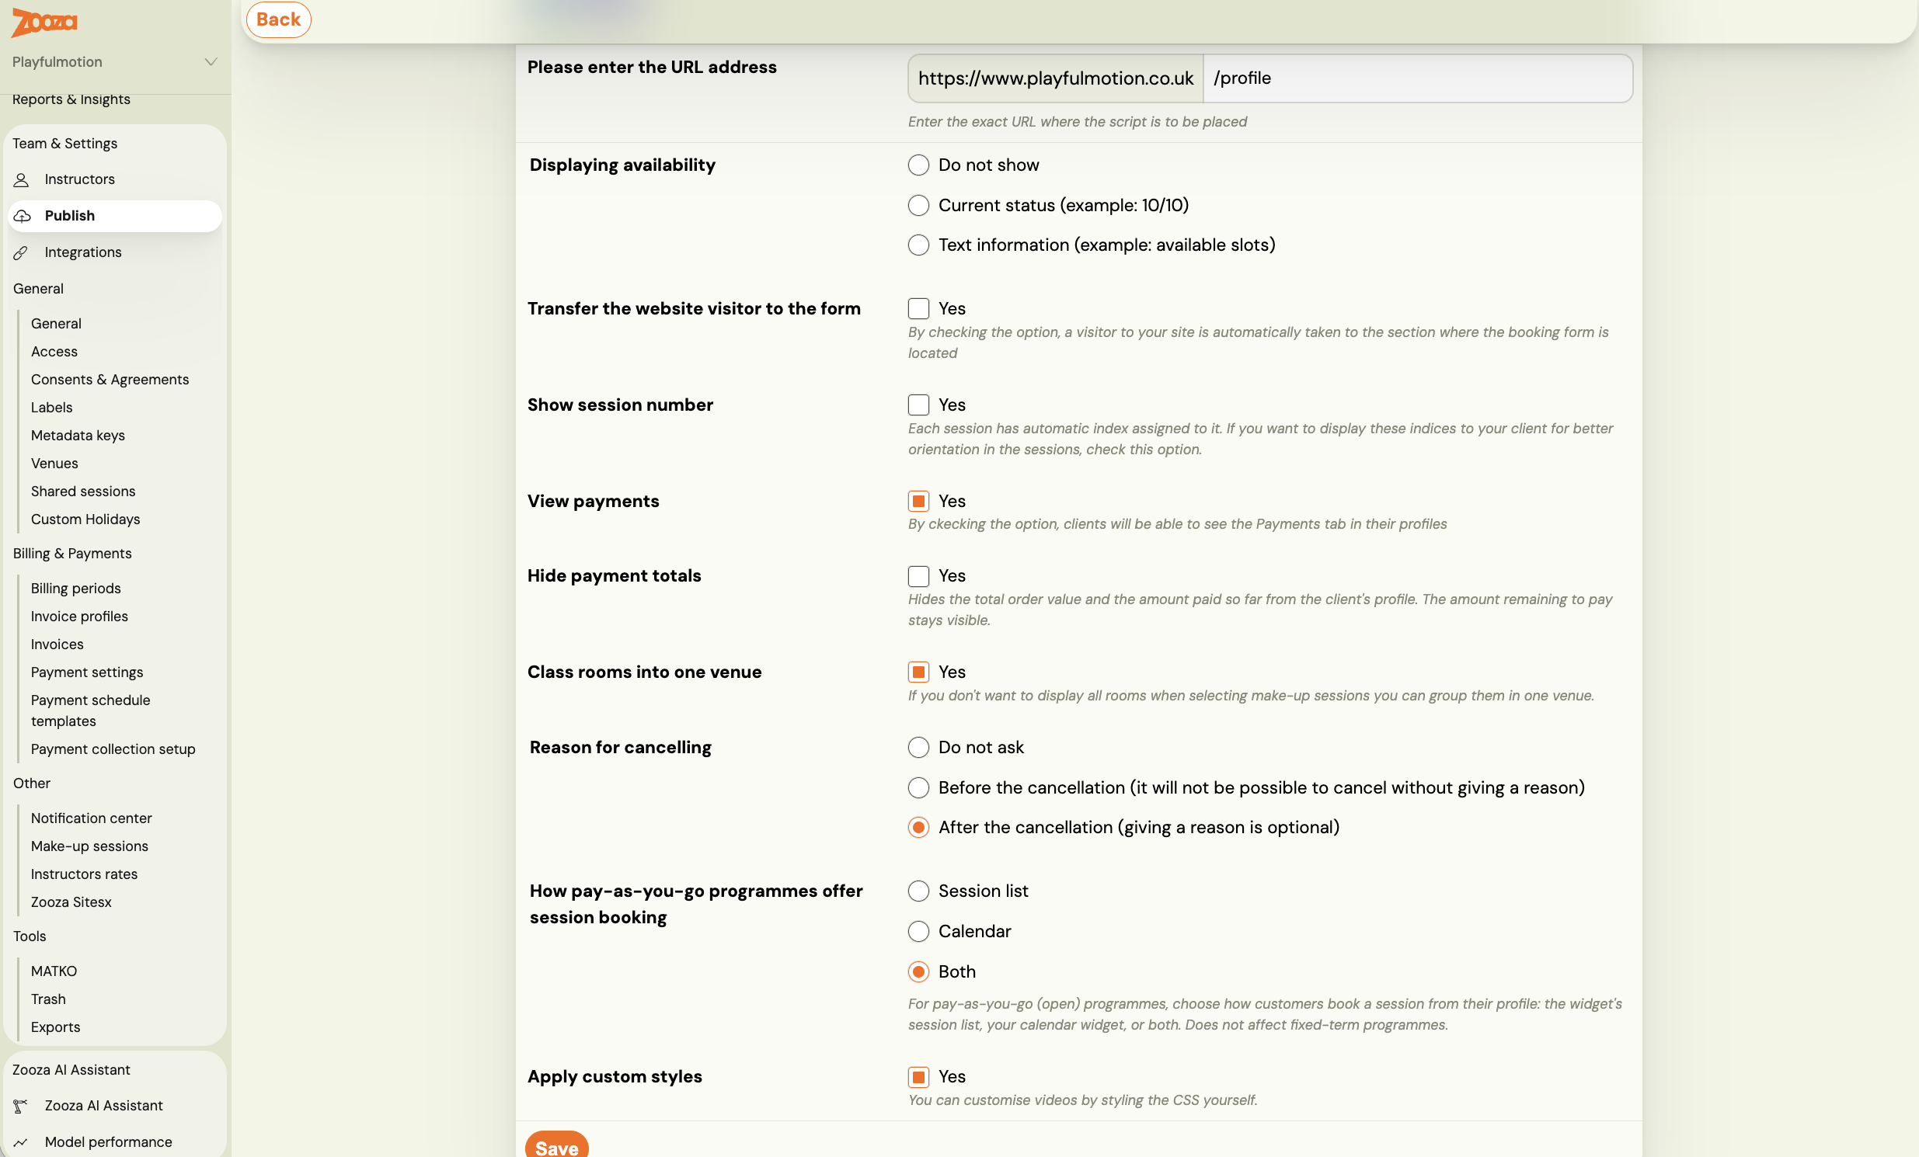Select 'Text information' availability option
The height and width of the screenshot is (1157, 1919).
pyautogui.click(x=919, y=245)
